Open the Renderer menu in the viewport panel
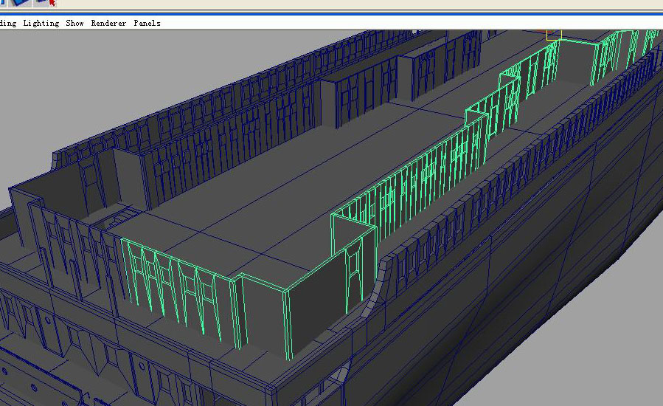Screen dimensions: 663x406 coord(108,24)
